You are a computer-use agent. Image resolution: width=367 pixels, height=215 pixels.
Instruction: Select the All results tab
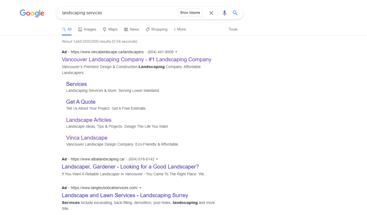67,29
